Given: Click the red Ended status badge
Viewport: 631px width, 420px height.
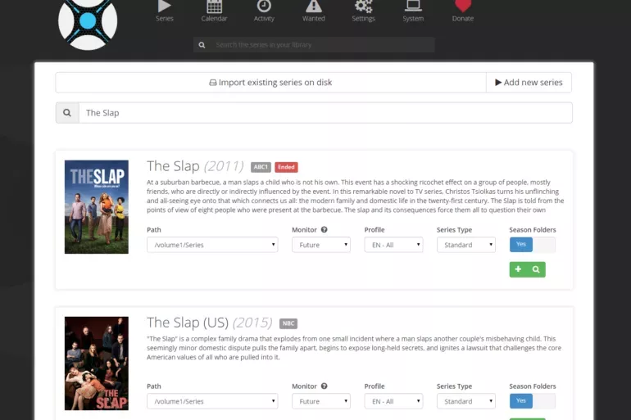Looking at the screenshot, I should click(x=286, y=167).
